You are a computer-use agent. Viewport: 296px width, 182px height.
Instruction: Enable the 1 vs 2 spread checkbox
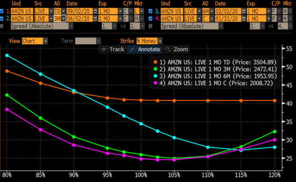pyautogui.click(x=2, y=26)
